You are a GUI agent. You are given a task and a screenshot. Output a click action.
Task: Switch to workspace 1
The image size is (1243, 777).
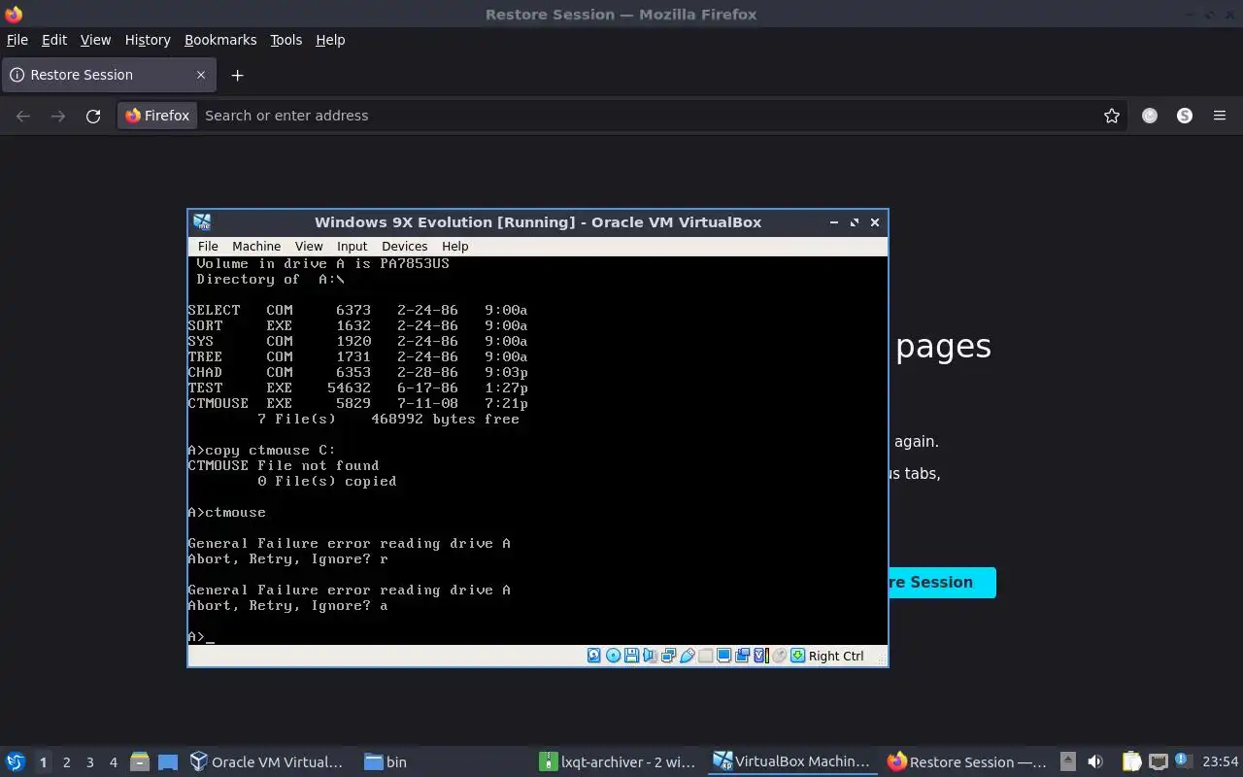tap(43, 762)
